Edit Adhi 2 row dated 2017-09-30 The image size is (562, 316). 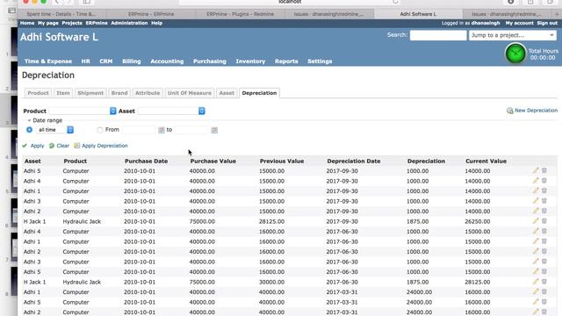point(536,211)
